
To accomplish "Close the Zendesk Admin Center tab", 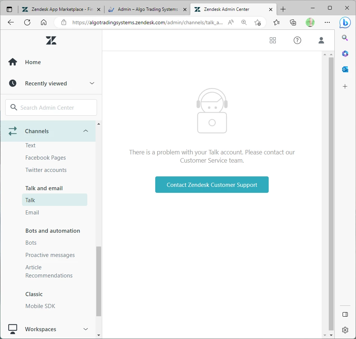I will (271, 10).
